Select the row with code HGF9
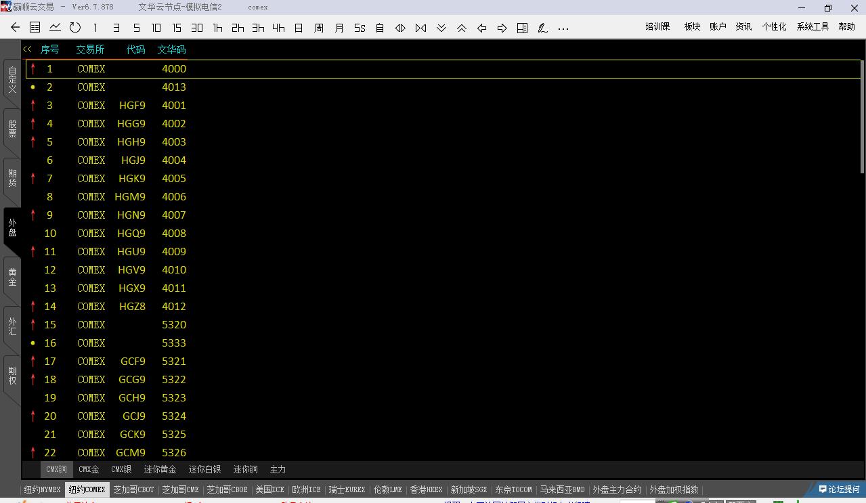The height and width of the screenshot is (503, 866). (443, 105)
